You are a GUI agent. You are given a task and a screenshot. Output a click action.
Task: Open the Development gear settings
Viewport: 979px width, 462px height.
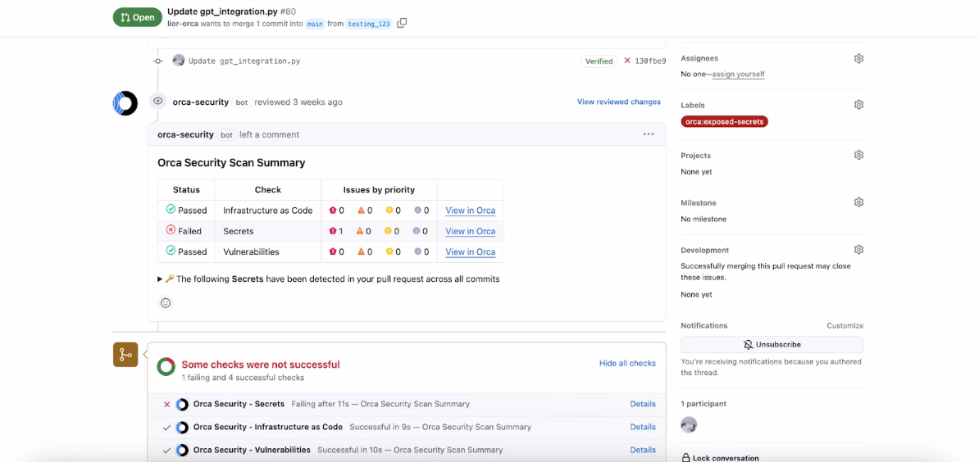[858, 250]
